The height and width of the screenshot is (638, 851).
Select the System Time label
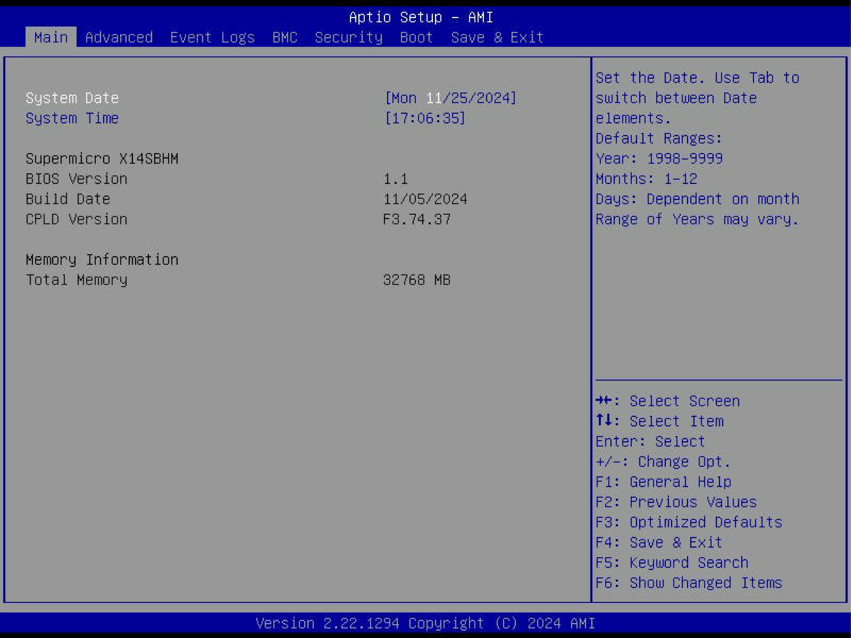(x=72, y=118)
